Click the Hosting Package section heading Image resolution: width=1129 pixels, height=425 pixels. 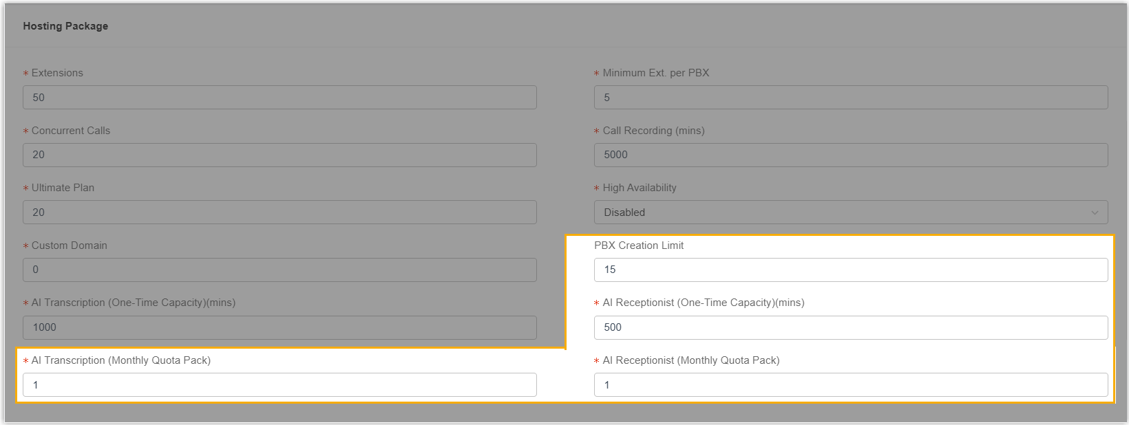click(65, 26)
